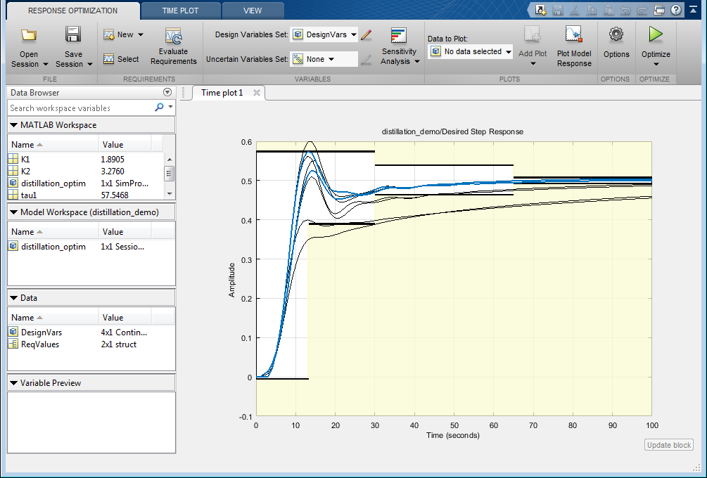Open the Data to Plot dropdown
The width and height of the screenshot is (707, 478).
pyautogui.click(x=471, y=51)
